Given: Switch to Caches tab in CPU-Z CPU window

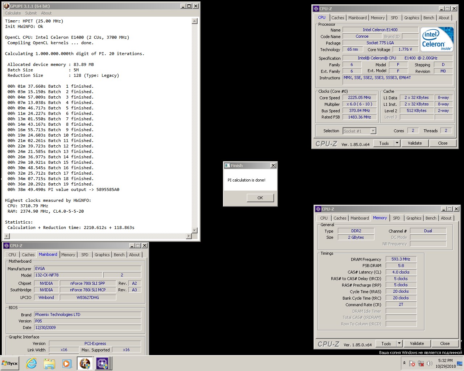Looking at the screenshot, I should click(337, 18).
